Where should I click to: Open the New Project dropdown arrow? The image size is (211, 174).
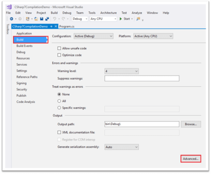(x=32, y=19)
